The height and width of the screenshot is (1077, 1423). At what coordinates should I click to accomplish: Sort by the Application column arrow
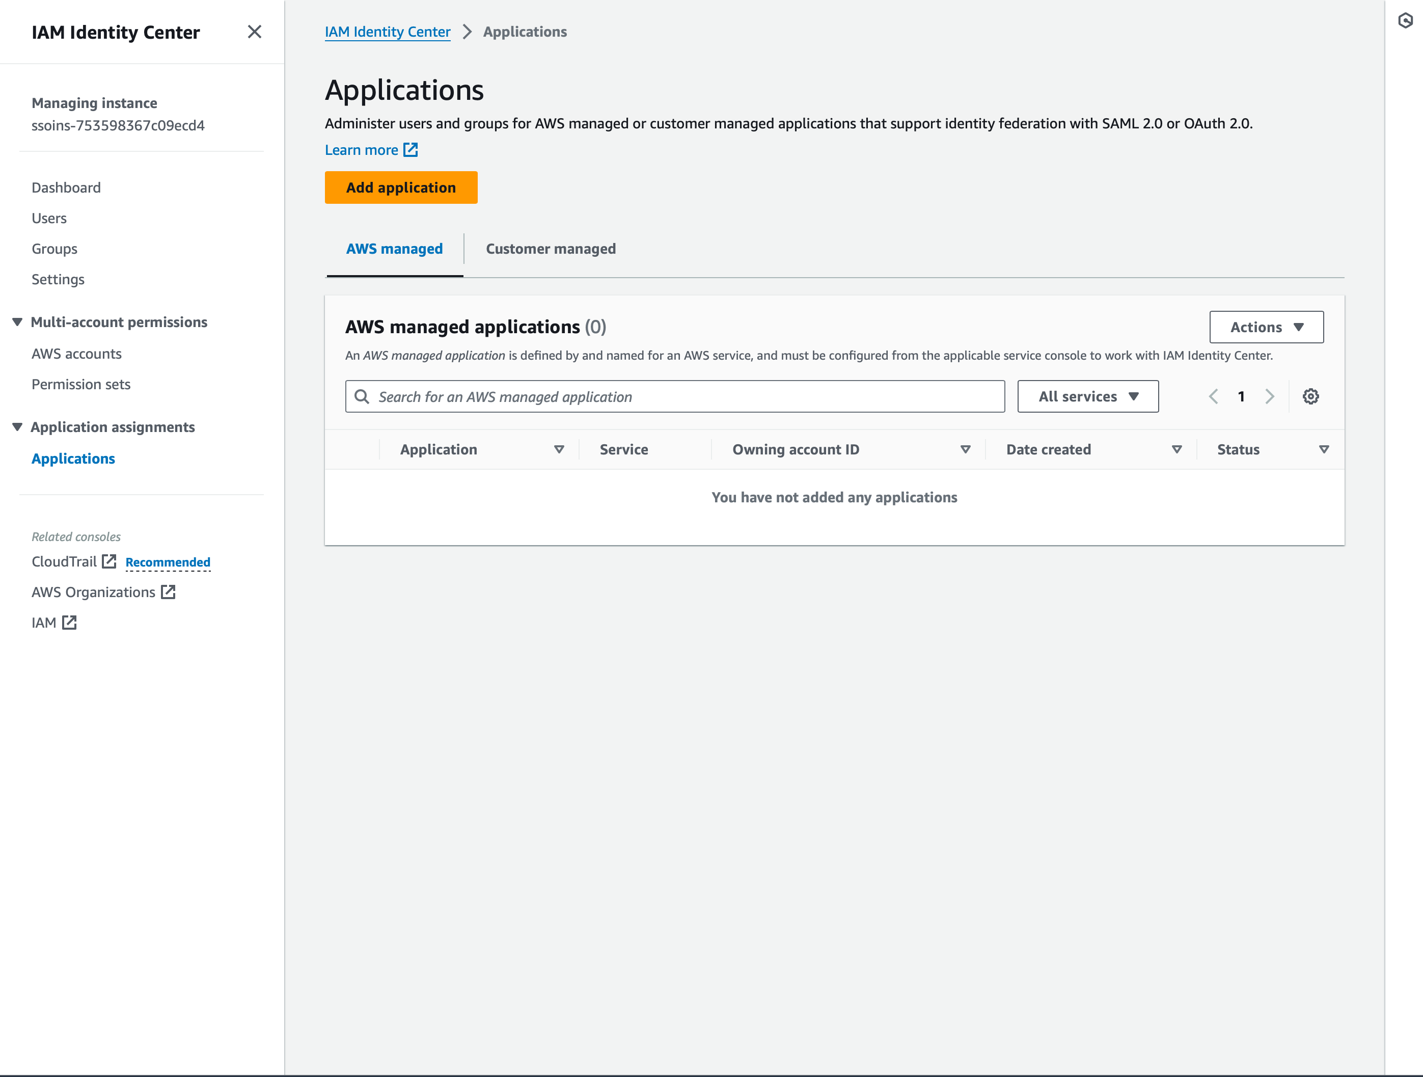coord(559,450)
